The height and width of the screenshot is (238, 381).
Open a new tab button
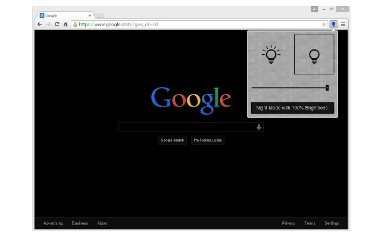click(x=99, y=16)
